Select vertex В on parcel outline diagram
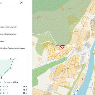This screenshot has height=95, width=95. point(9,60)
